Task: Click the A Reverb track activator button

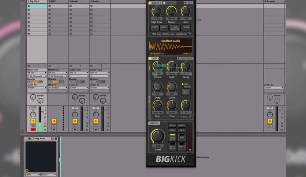Action: tap(270, 121)
